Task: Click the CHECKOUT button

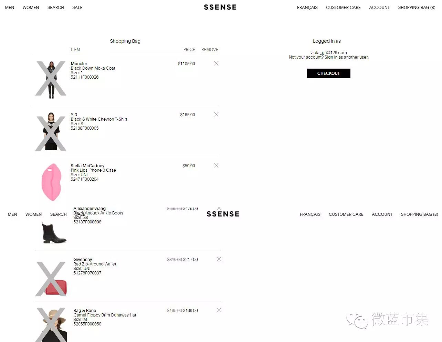Action: coord(328,73)
